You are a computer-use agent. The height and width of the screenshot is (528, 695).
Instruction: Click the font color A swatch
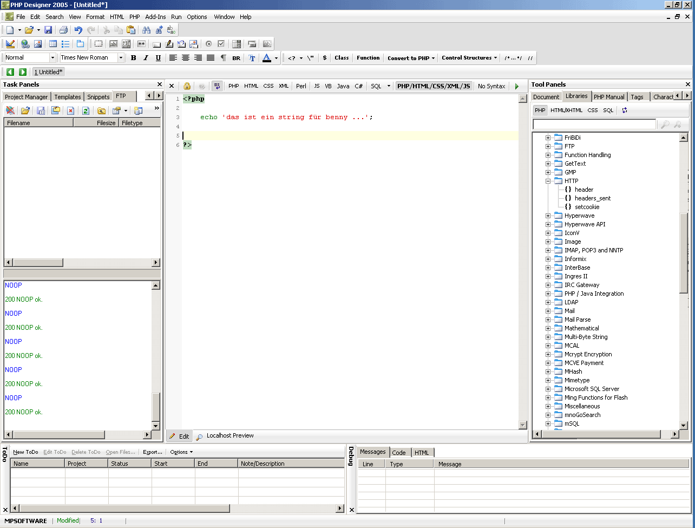(266, 58)
